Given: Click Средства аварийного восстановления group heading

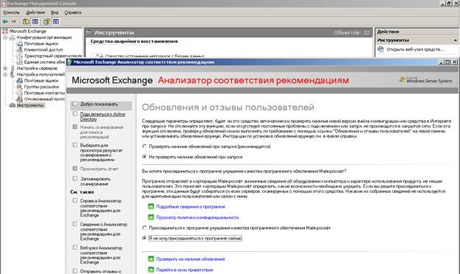Looking at the screenshot, I should (134, 41).
